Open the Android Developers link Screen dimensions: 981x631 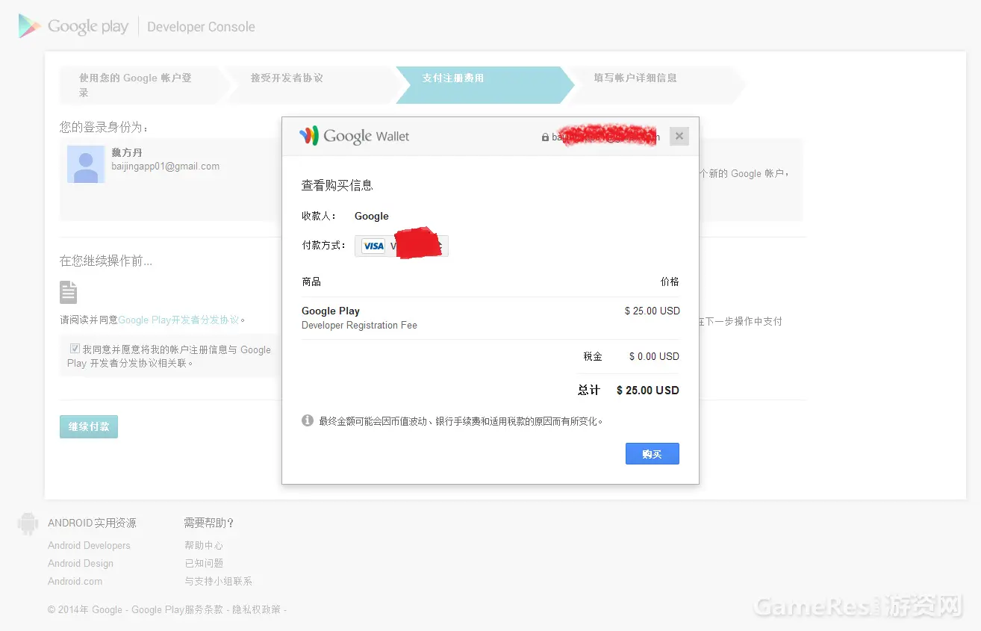coord(89,546)
